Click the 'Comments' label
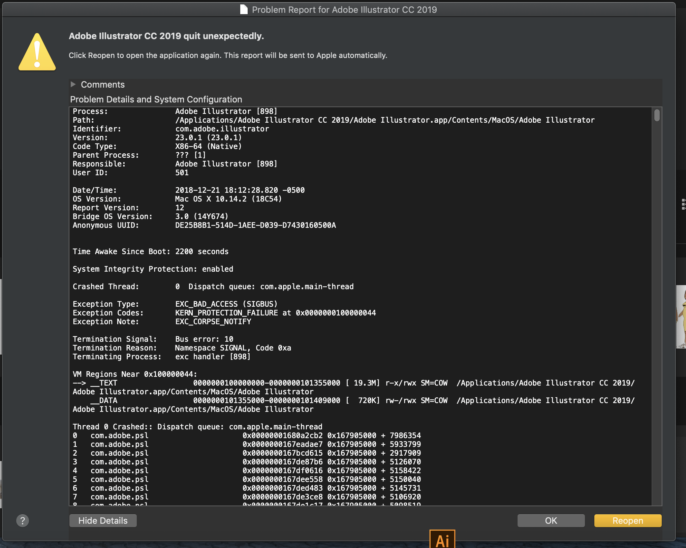The width and height of the screenshot is (686, 548). click(103, 85)
